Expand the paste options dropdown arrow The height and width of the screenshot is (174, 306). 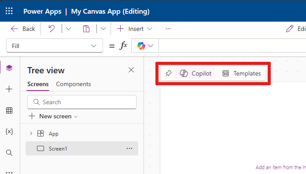(103, 29)
